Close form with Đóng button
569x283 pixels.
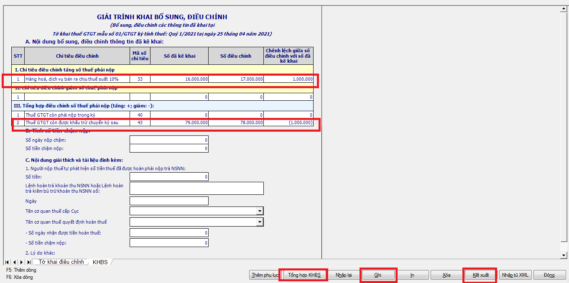(549, 275)
